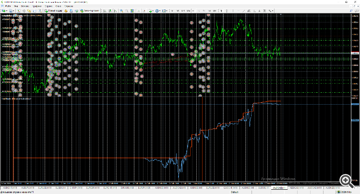Screen dimensions: 360x194
Task: Select the H4 timeframe button
Action: pos(199,11)
